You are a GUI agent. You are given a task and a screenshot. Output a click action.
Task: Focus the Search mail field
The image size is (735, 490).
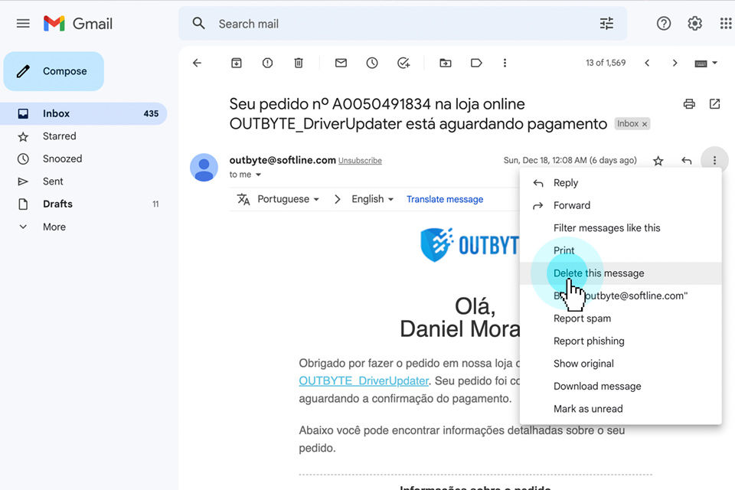click(403, 24)
